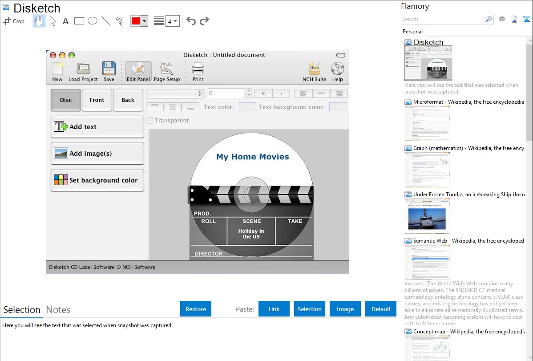
Task: Click the Text color swatch
Action: [x=248, y=107]
